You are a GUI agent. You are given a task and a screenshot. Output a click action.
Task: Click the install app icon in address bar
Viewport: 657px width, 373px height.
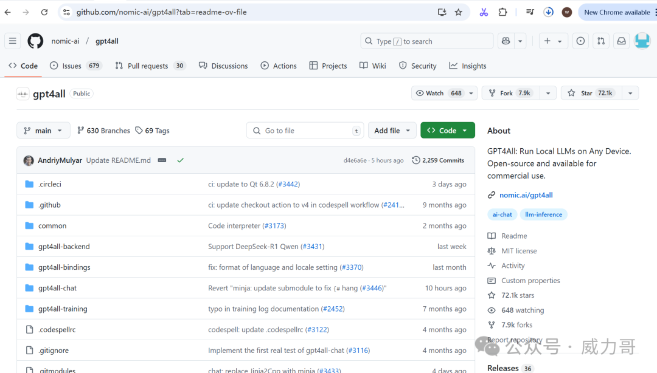[442, 12]
